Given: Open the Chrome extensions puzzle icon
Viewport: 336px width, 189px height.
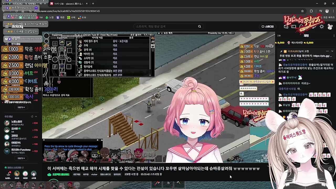Looking at the screenshot, I should [311, 11].
